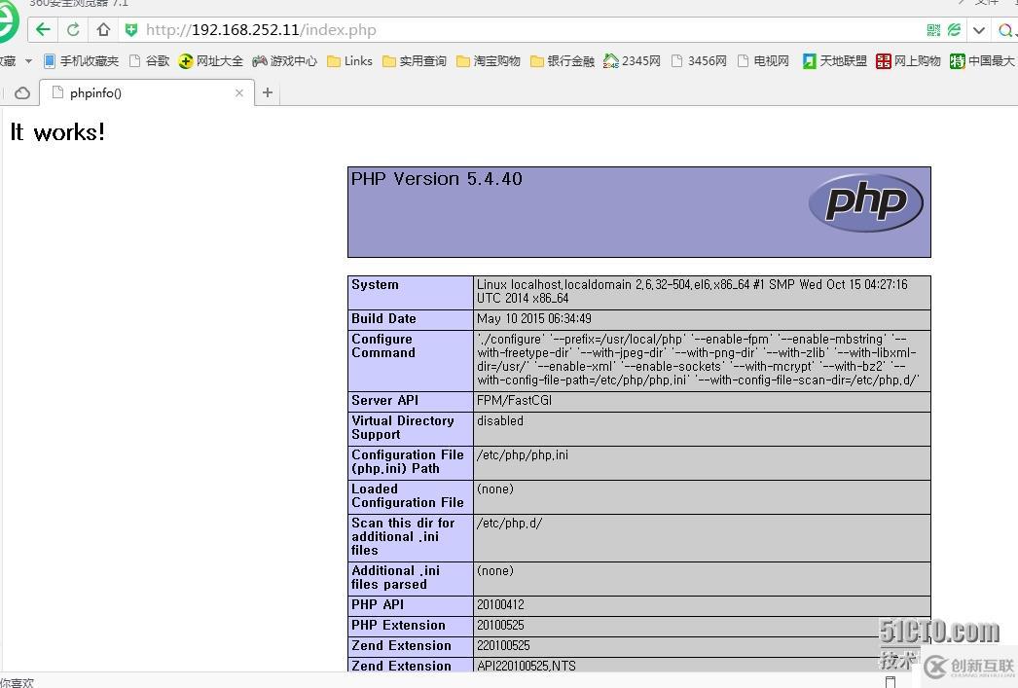The height and width of the screenshot is (688, 1018).
Task: Expand the address bar dropdown arrow
Action: pyautogui.click(x=979, y=30)
